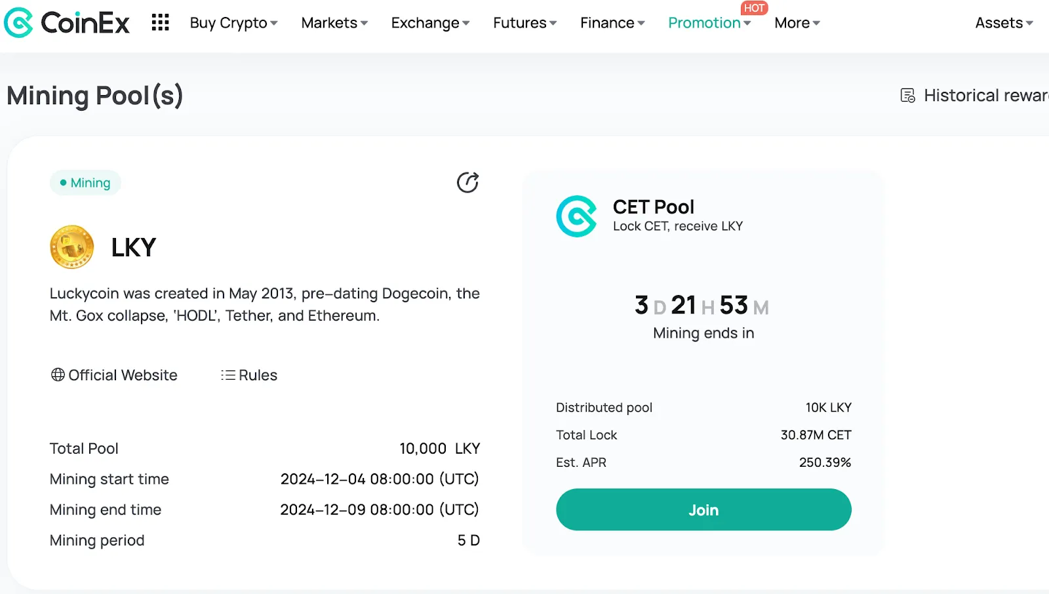The width and height of the screenshot is (1049, 594).
Task: Click the 'Mining ends in' label
Action: (x=703, y=333)
